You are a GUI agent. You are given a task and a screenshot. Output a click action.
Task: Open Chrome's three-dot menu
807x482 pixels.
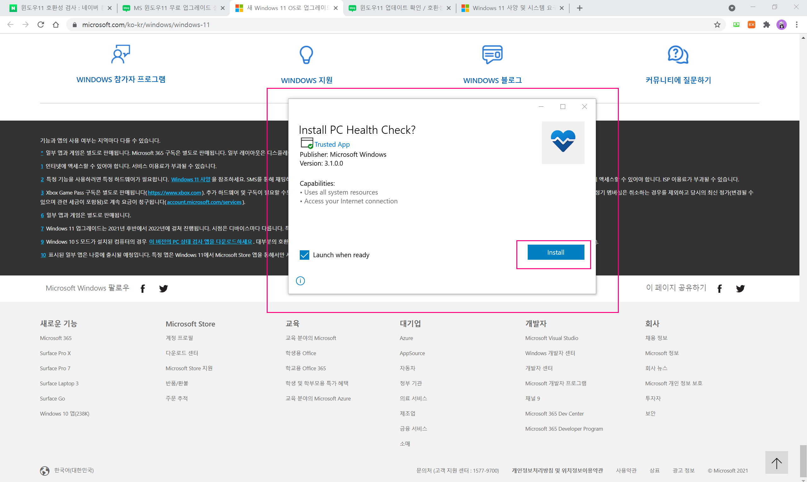(x=797, y=25)
